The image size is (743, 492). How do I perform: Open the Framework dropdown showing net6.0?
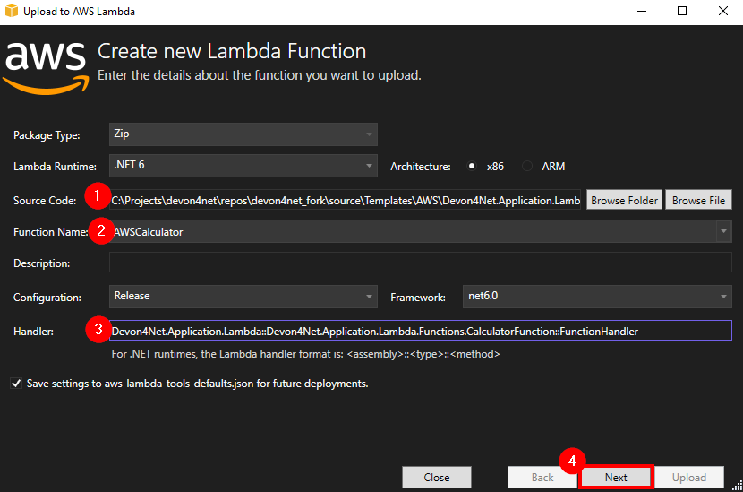[597, 297]
